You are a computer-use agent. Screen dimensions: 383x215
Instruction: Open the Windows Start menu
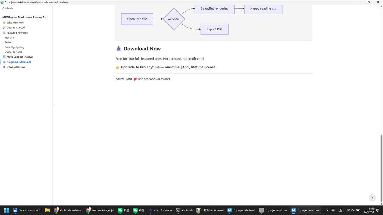[x=6, y=210]
